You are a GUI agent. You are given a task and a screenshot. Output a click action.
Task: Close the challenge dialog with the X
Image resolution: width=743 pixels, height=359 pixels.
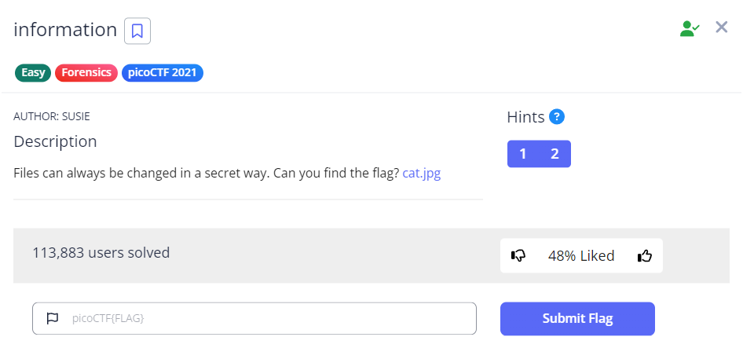point(722,27)
